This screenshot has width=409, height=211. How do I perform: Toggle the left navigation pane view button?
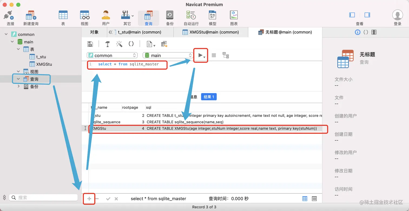pos(352,15)
